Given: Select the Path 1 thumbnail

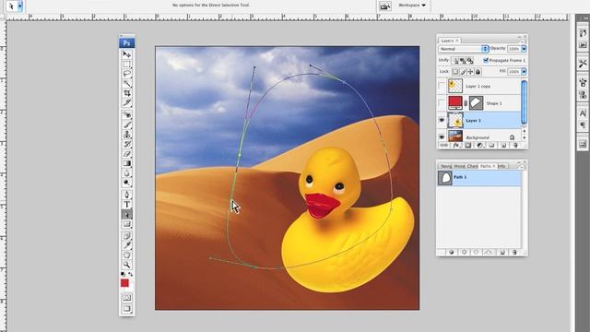Looking at the screenshot, I should 445,178.
